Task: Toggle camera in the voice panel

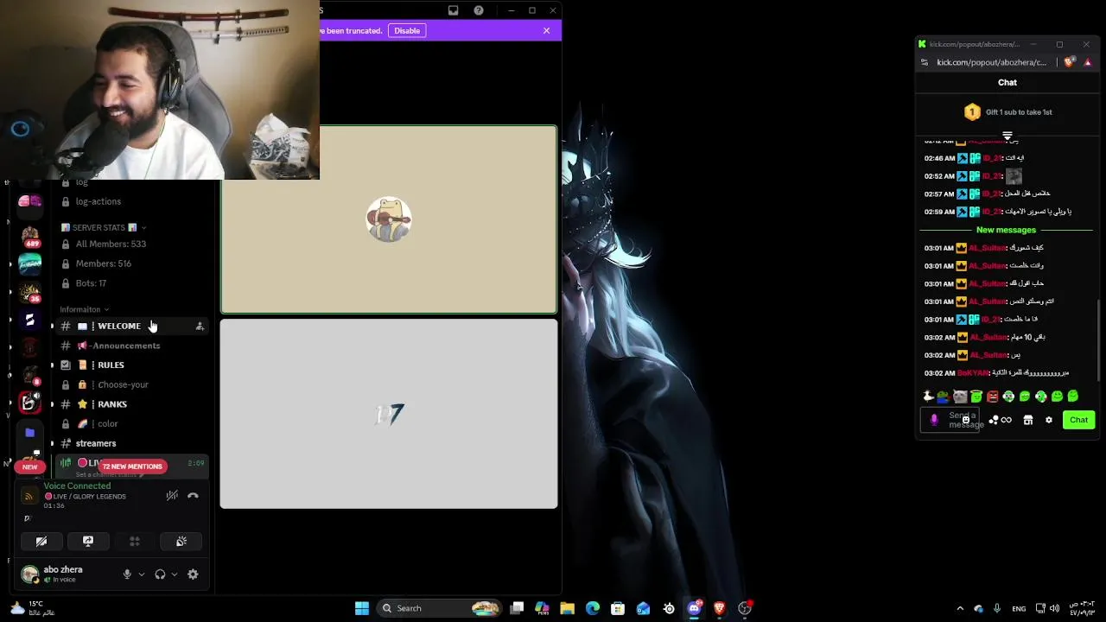Action: pyautogui.click(x=41, y=541)
